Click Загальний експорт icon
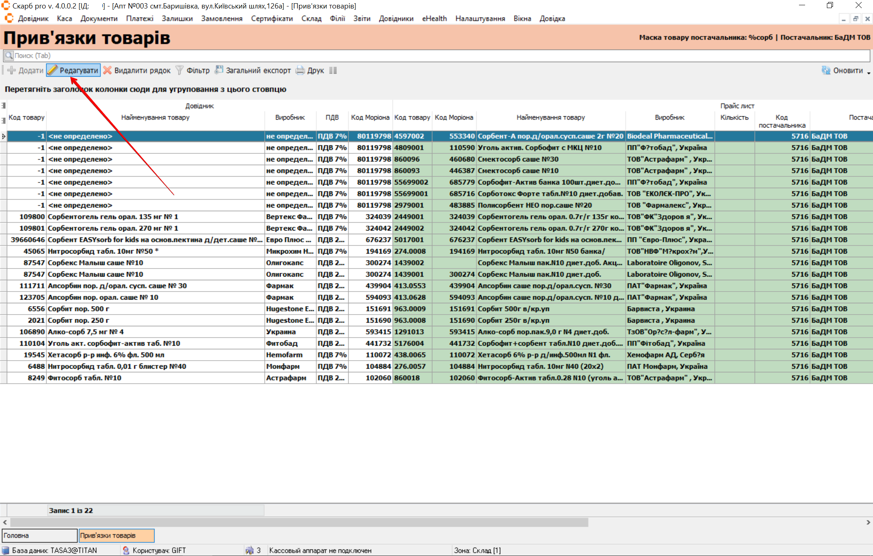This screenshot has width=873, height=556. (219, 70)
